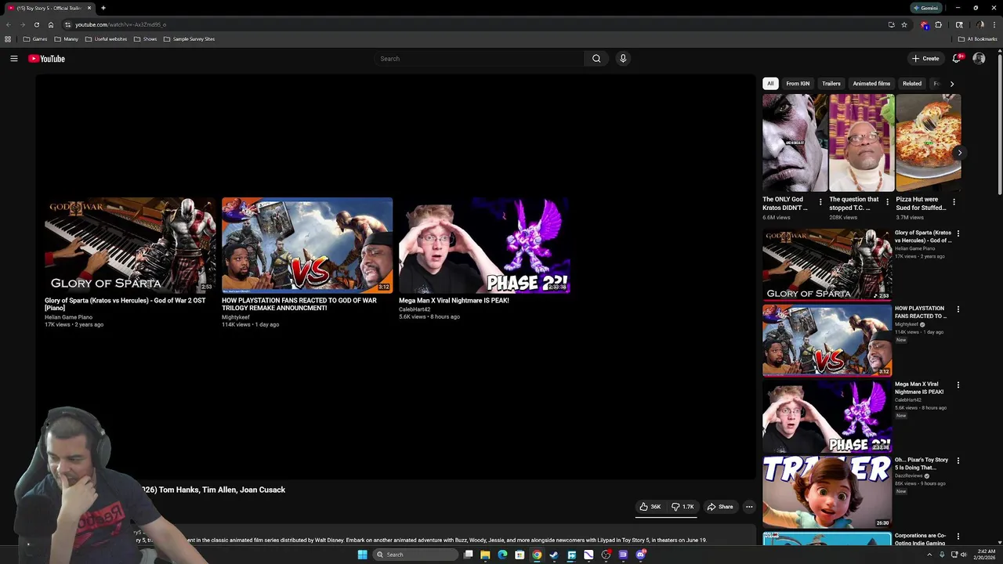Play the Mega Man X endscreen thumbnail
The image size is (1003, 564).
click(x=484, y=245)
